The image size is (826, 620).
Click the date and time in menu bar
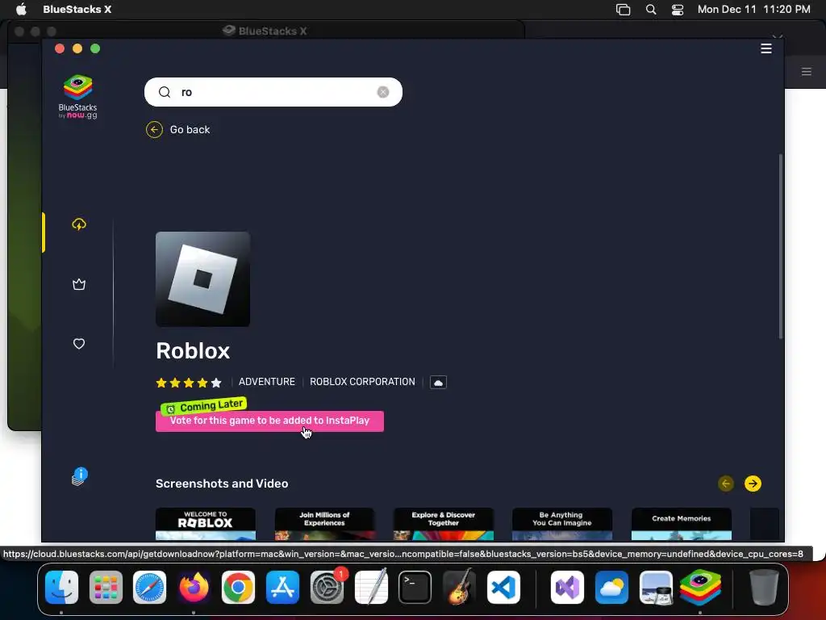754,9
